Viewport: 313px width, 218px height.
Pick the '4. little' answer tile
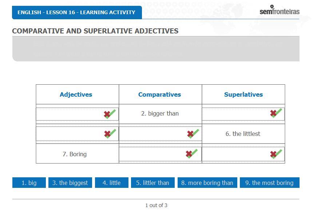tap(112, 182)
